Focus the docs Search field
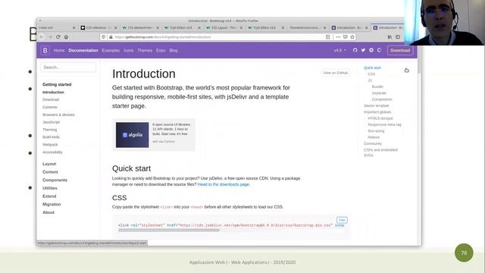Screen dimensions: 485x273 point(68,67)
